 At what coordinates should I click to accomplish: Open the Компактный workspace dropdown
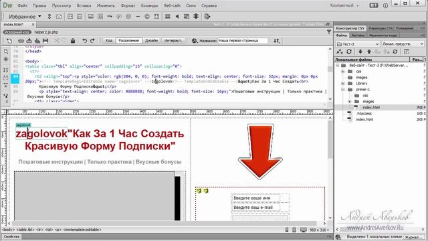pyautogui.click(x=344, y=5)
